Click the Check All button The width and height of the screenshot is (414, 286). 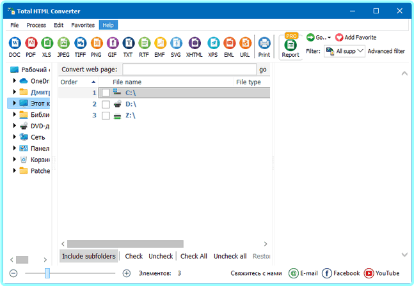(193, 256)
